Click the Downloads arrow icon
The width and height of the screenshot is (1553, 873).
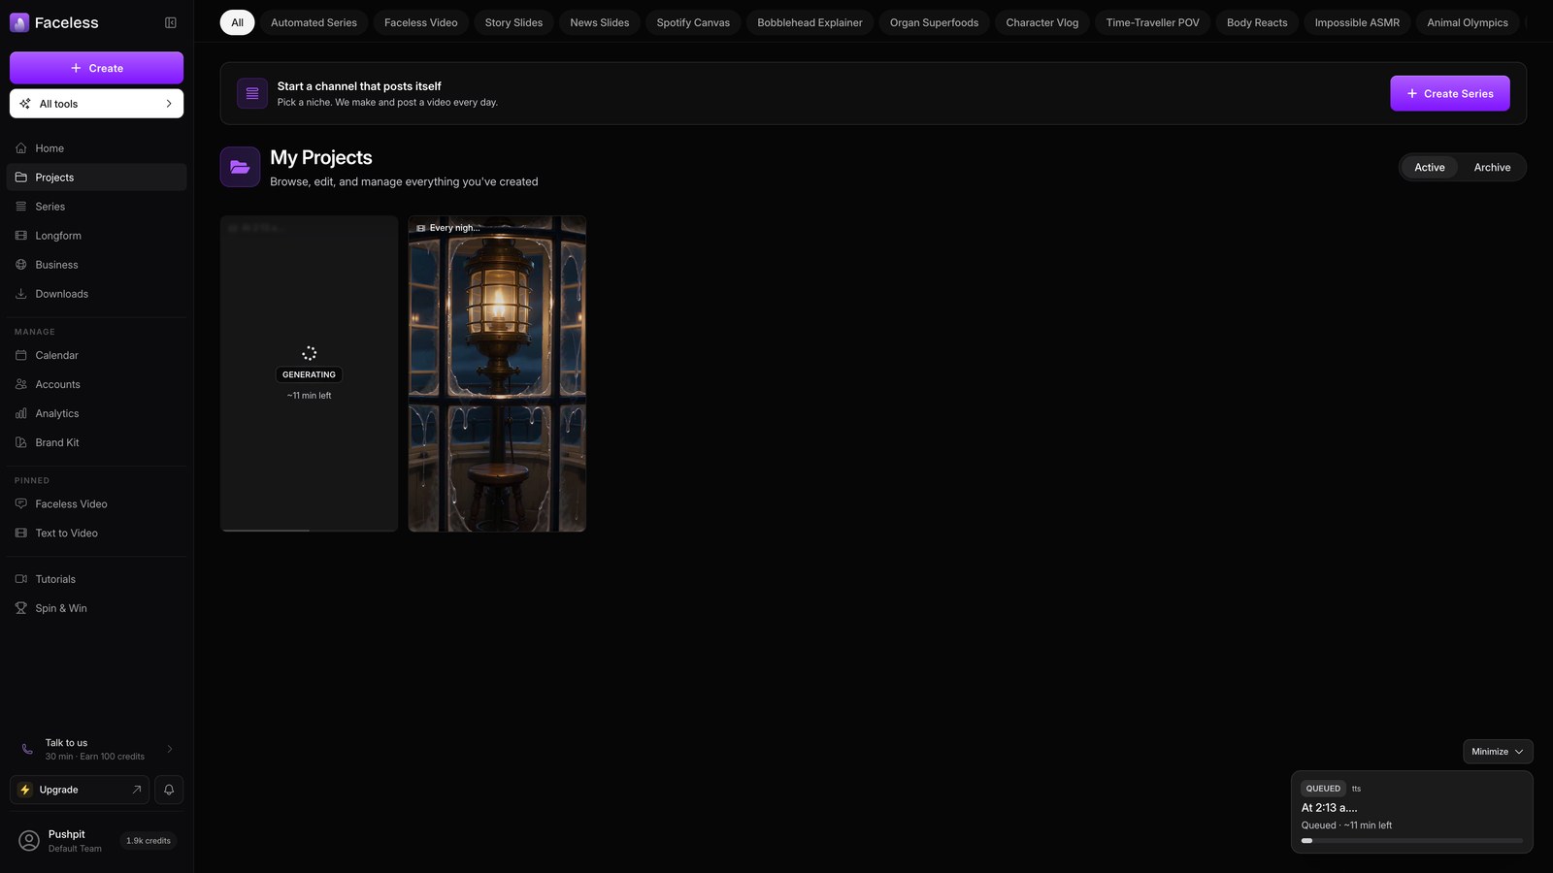click(x=21, y=294)
